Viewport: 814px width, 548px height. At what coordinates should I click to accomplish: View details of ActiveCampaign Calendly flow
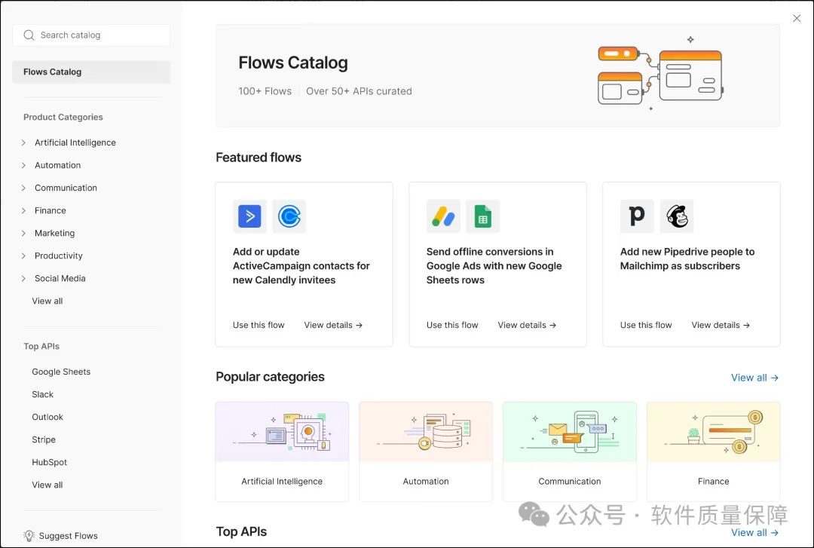[x=333, y=325]
